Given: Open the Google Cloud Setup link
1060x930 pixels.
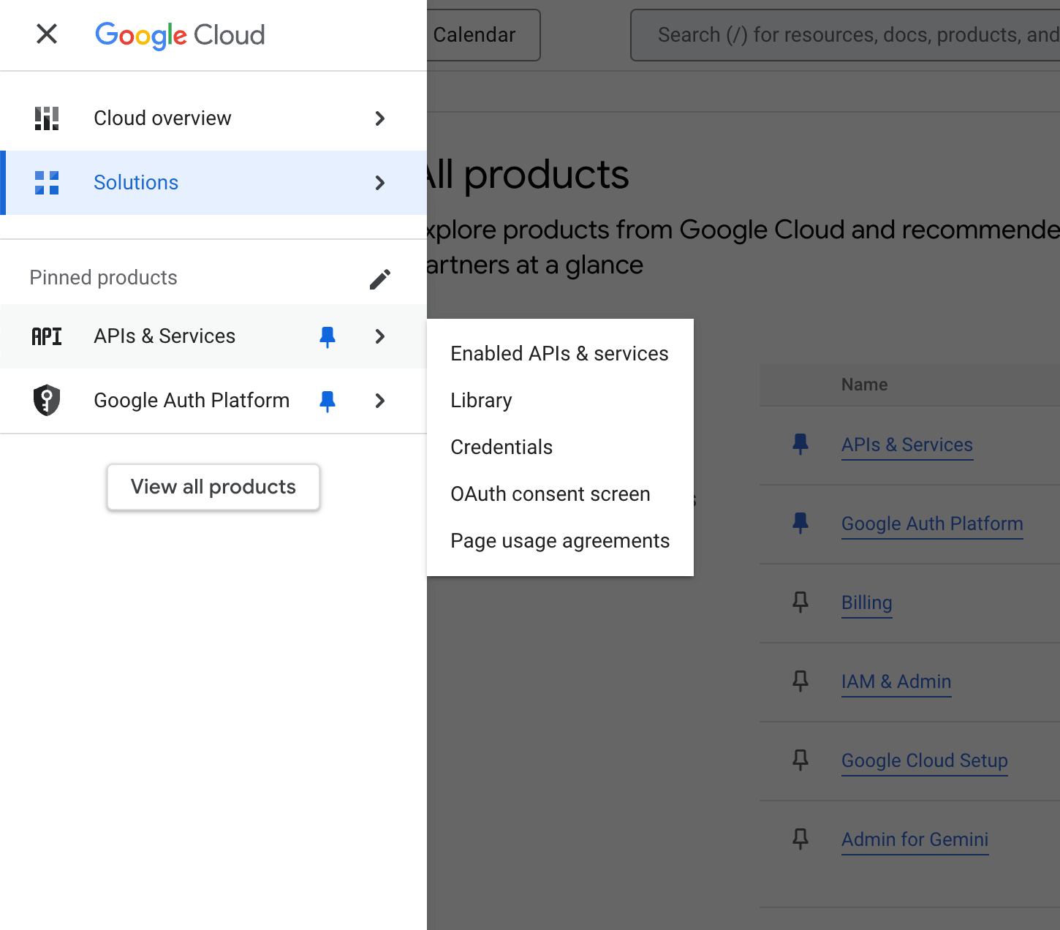Looking at the screenshot, I should [925, 760].
